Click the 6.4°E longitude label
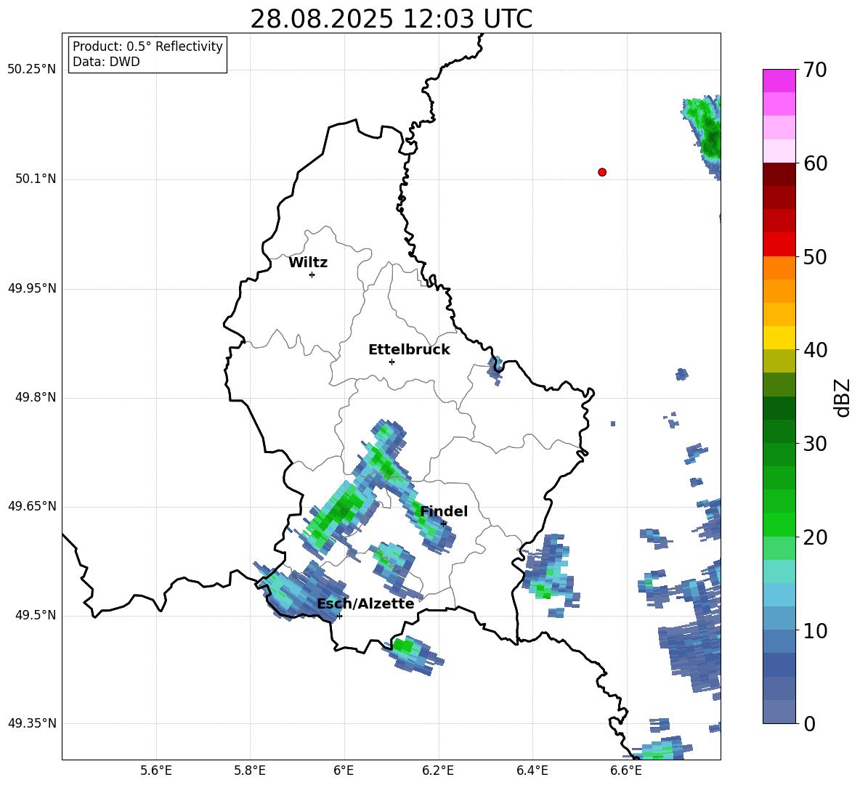860x785 pixels. tap(532, 770)
